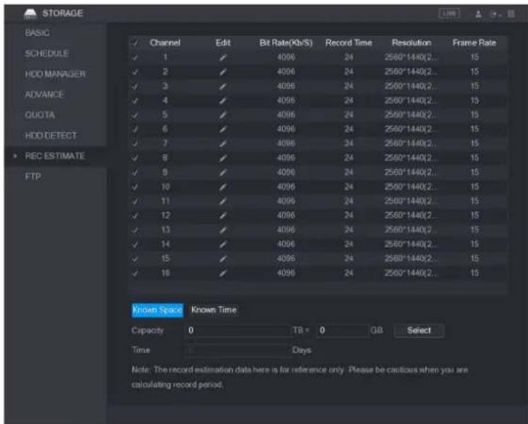Toggle the select-all channels checkbox
Image resolution: width=528 pixels, height=424 pixels.
(135, 43)
